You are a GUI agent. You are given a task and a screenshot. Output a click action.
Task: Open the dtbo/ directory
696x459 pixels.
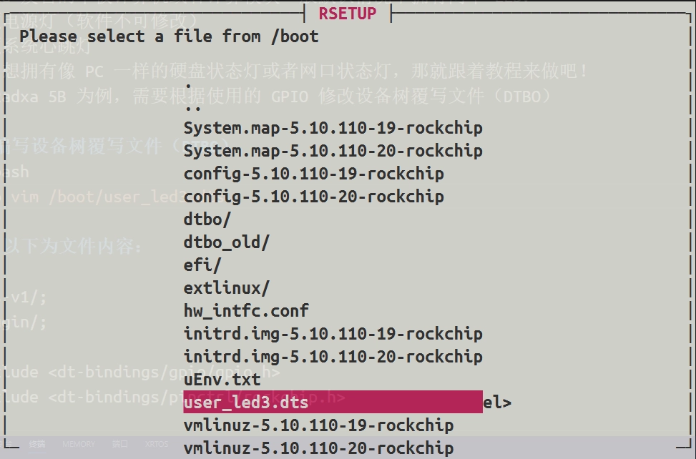tap(207, 219)
